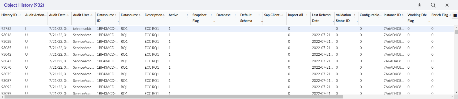Click RQ1 datasource in row 93035
The height and width of the screenshot is (99, 458).
coord(124,48)
